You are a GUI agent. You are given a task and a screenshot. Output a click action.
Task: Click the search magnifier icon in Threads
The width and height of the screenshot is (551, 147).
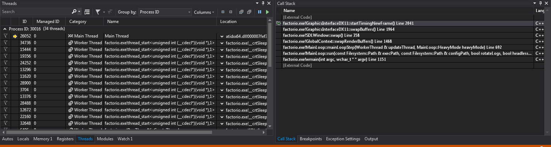coord(74,12)
